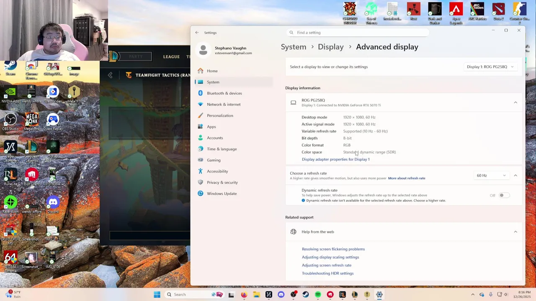Click Display in the breadcrumb
The image size is (536, 301).
(331, 47)
